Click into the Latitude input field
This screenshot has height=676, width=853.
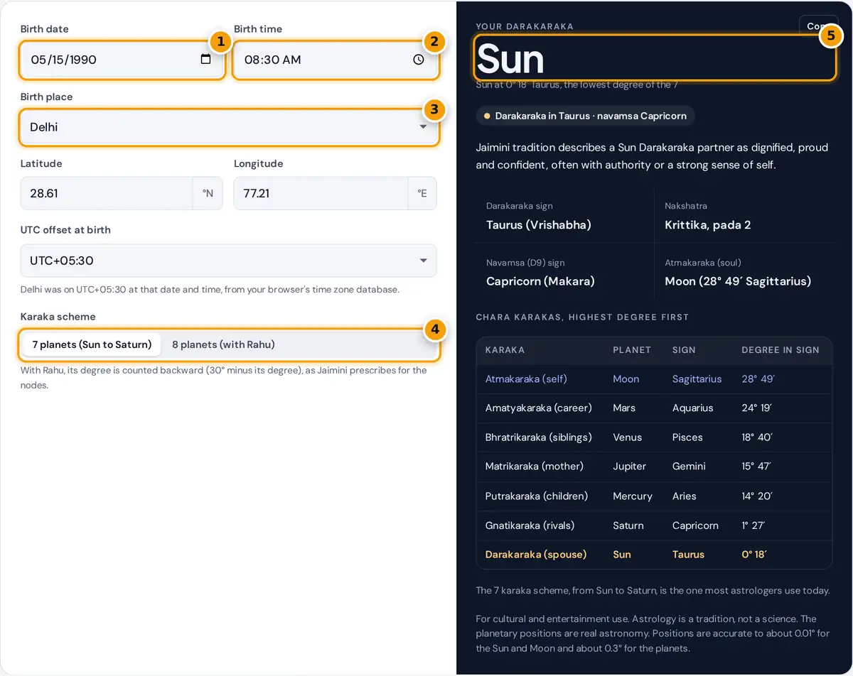[107, 193]
